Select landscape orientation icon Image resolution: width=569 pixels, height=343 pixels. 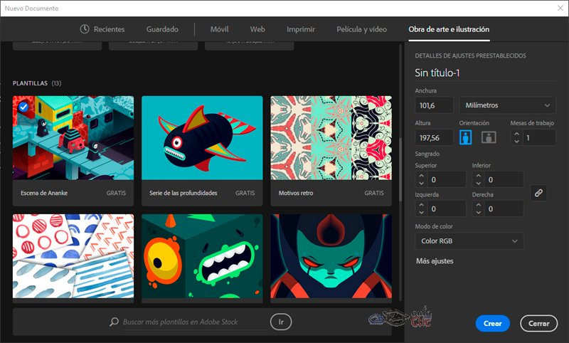[489, 137]
